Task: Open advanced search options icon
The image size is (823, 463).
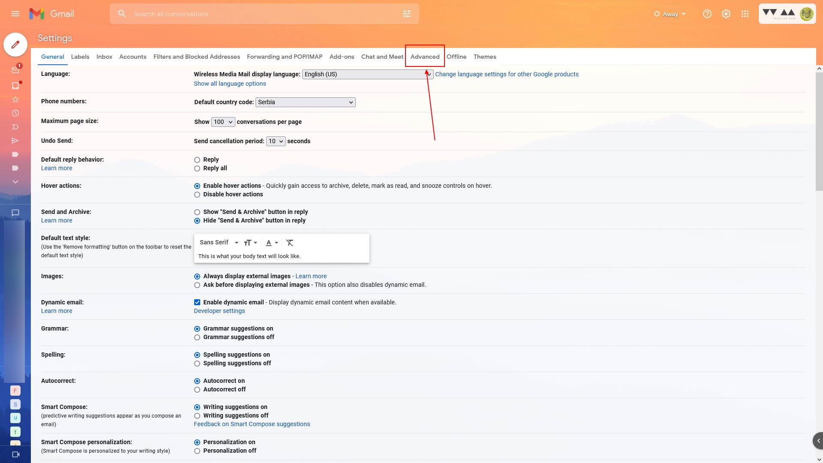Action: [x=407, y=13]
